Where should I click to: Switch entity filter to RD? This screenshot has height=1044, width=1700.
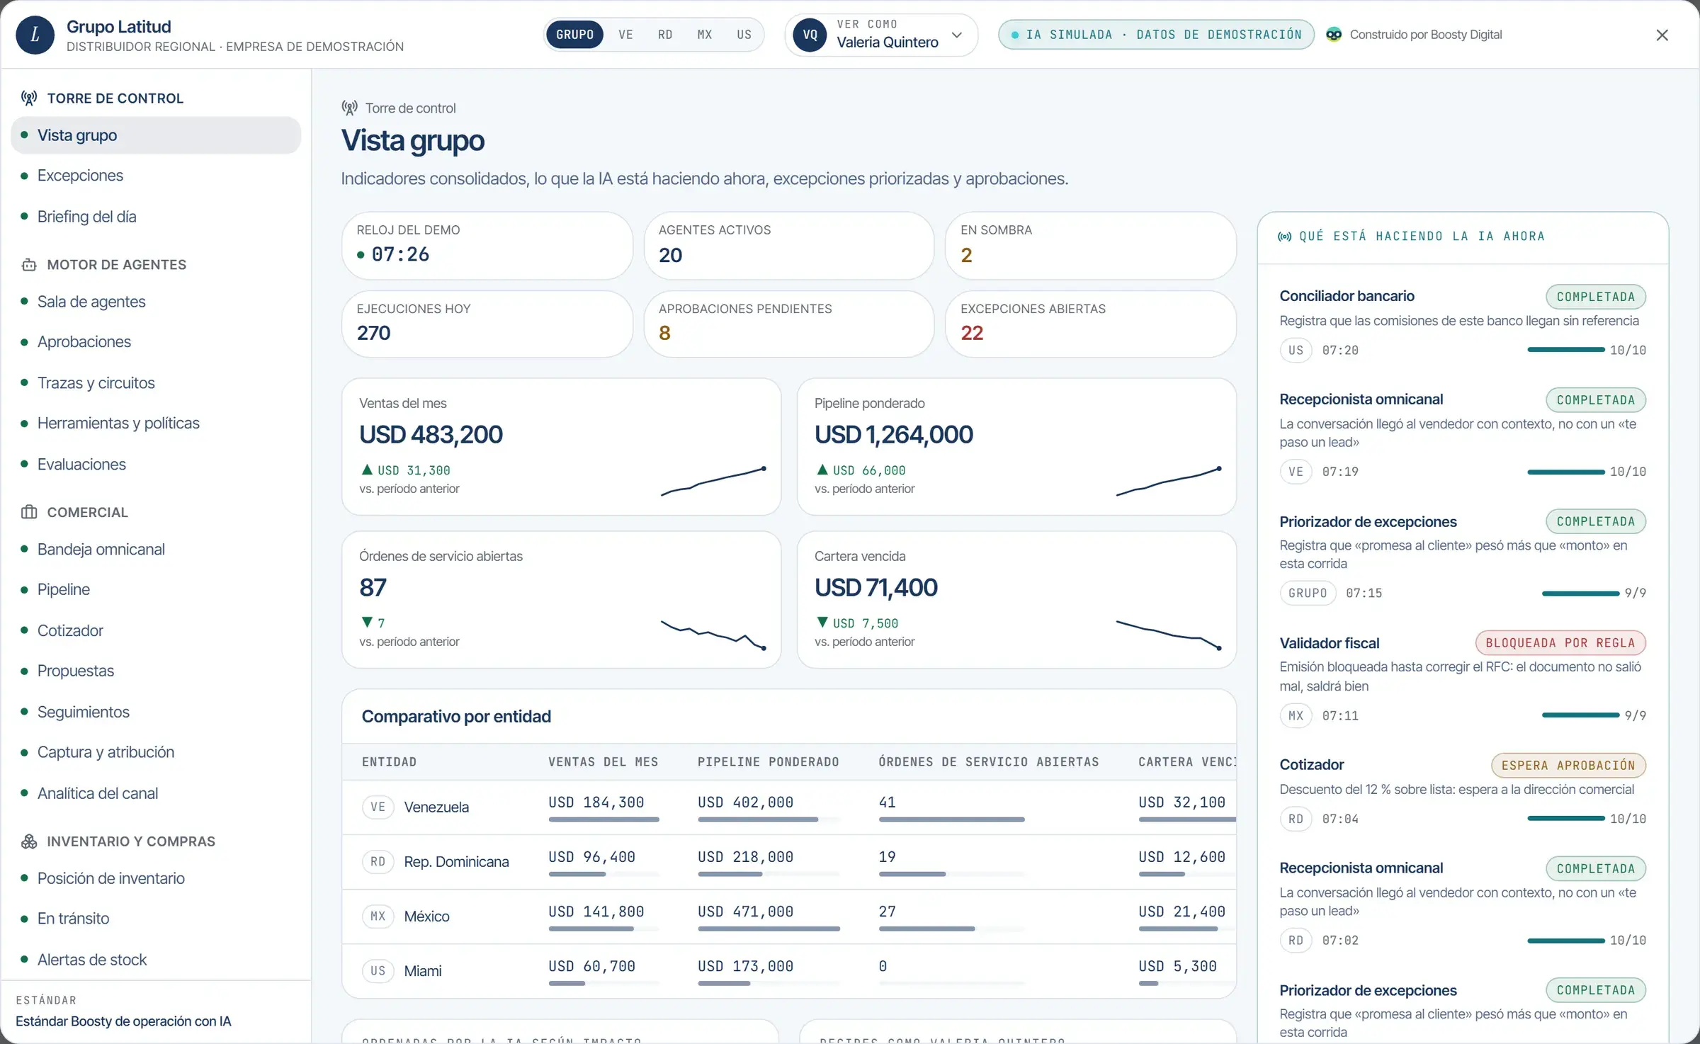click(665, 35)
